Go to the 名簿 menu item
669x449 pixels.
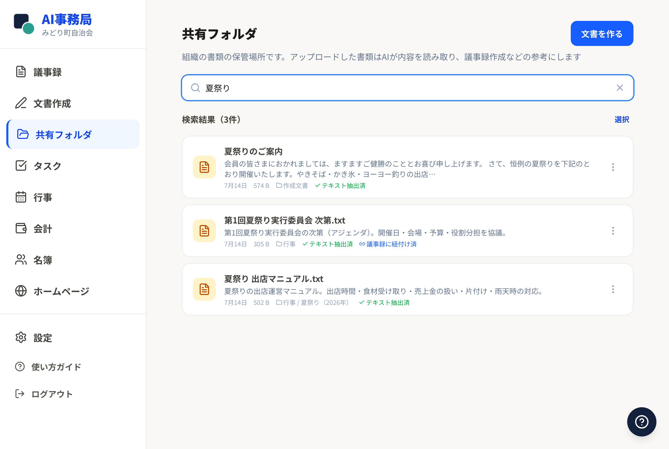(x=73, y=260)
